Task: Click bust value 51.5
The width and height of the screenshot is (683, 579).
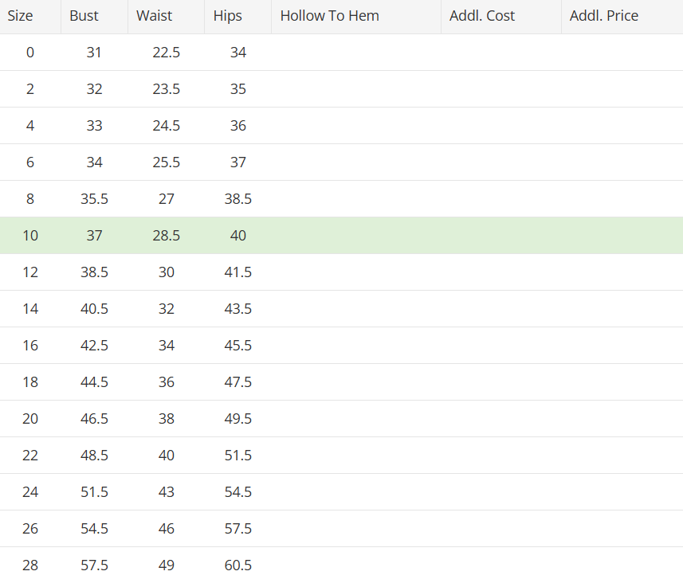Action: tap(94, 491)
